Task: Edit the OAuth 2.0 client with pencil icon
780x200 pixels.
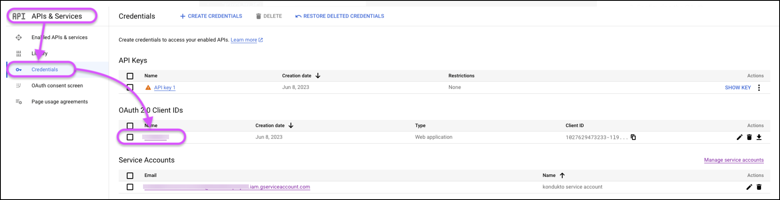Action: tap(739, 137)
